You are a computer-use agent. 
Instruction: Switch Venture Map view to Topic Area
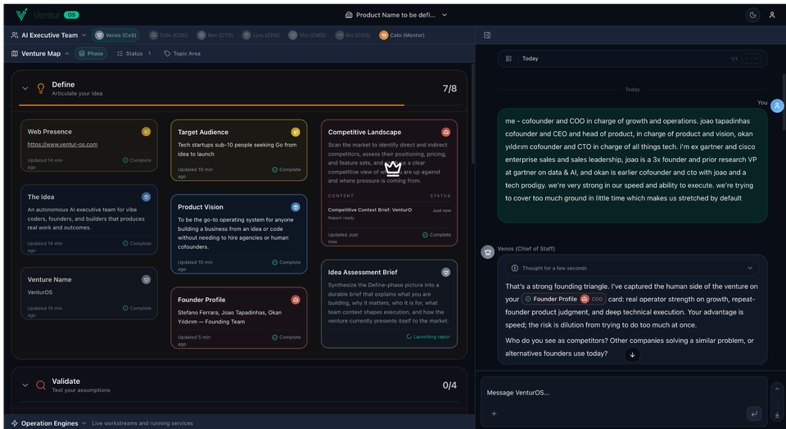coord(182,54)
